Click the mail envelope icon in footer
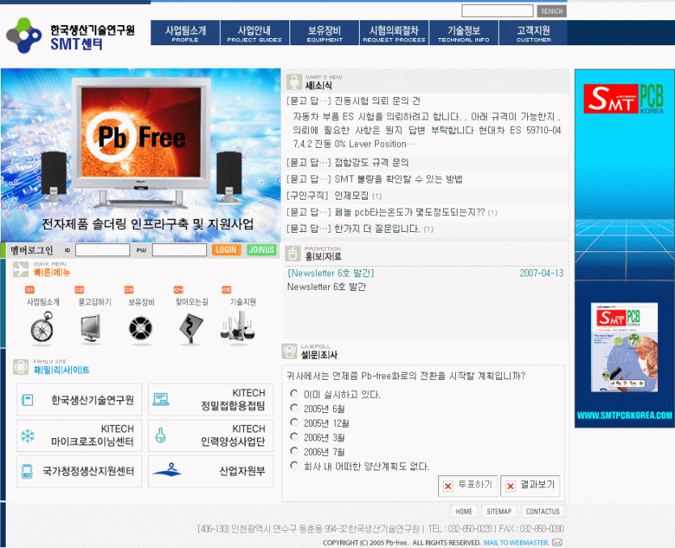Screen dimensions: 675x548 (x=557, y=542)
